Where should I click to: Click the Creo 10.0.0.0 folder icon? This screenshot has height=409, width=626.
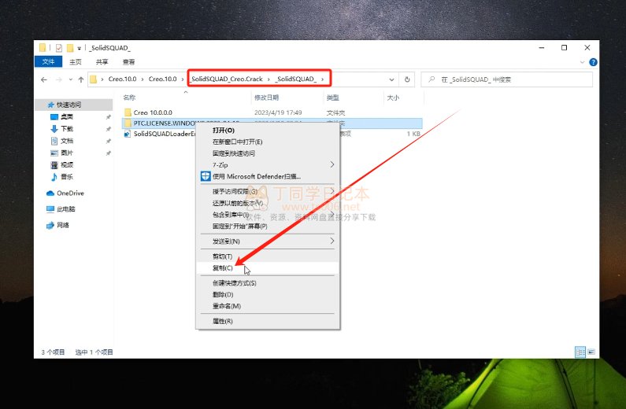click(x=128, y=112)
